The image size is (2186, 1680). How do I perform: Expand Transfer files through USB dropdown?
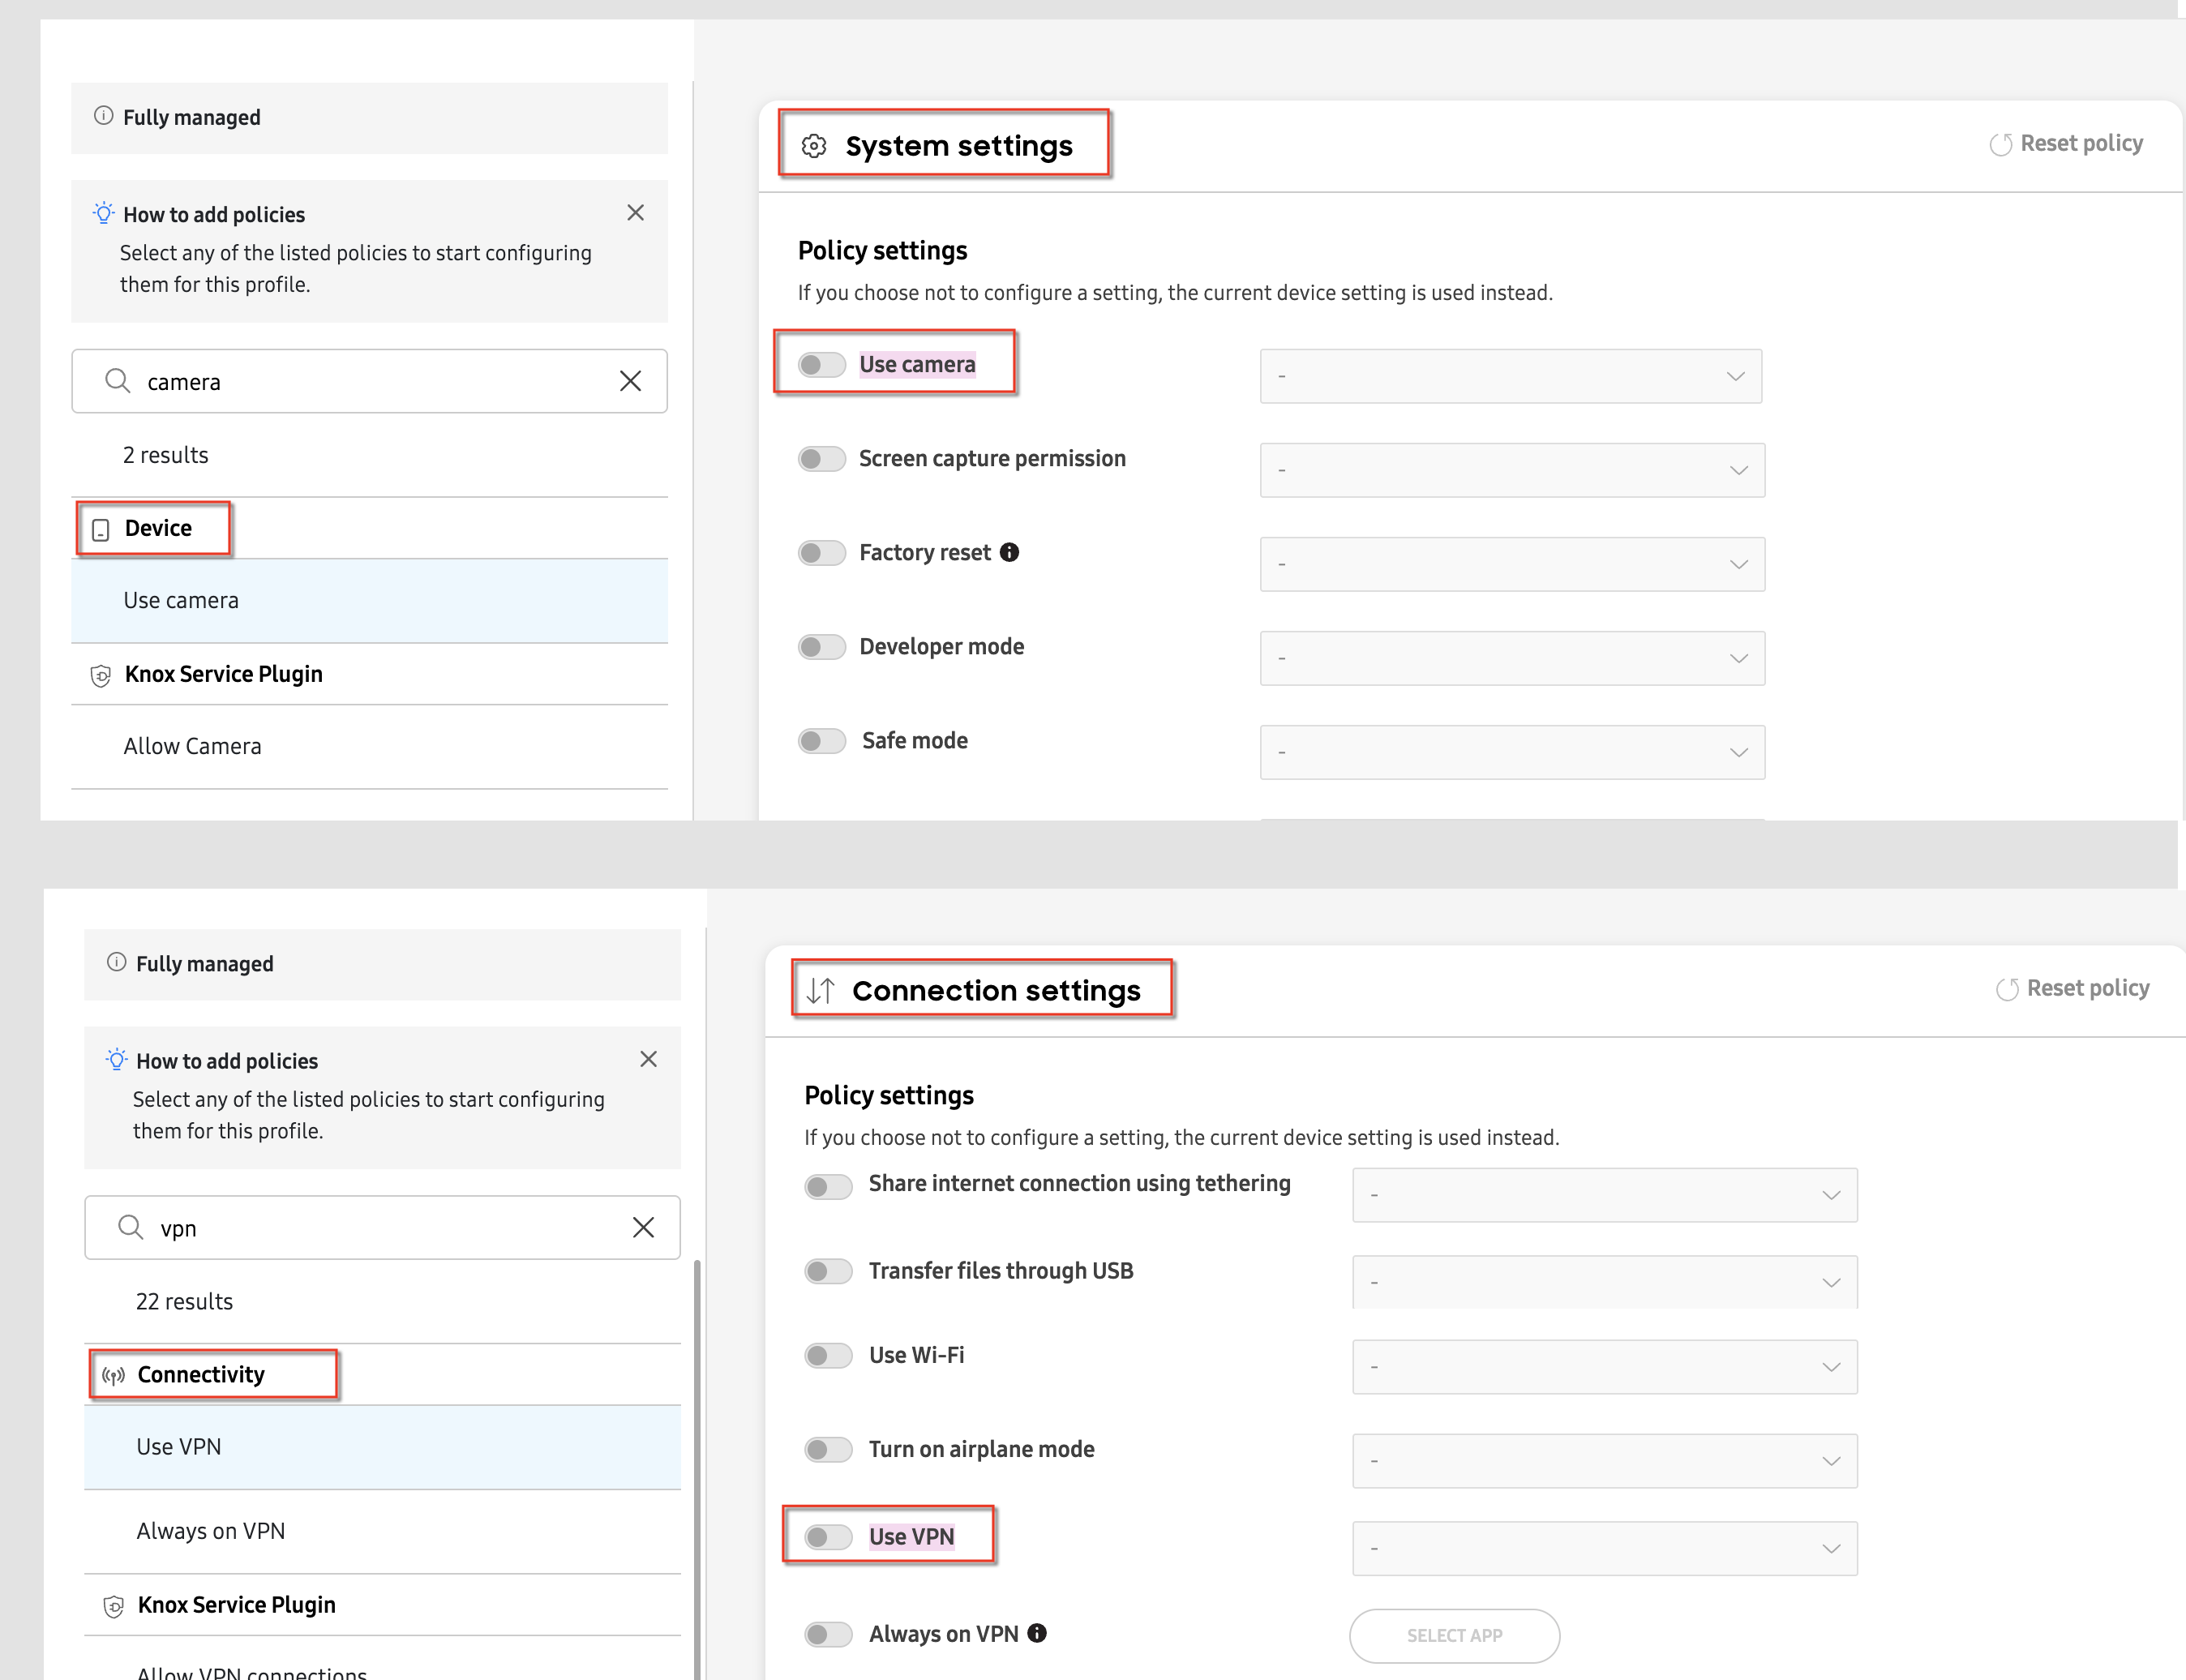(x=1605, y=1282)
